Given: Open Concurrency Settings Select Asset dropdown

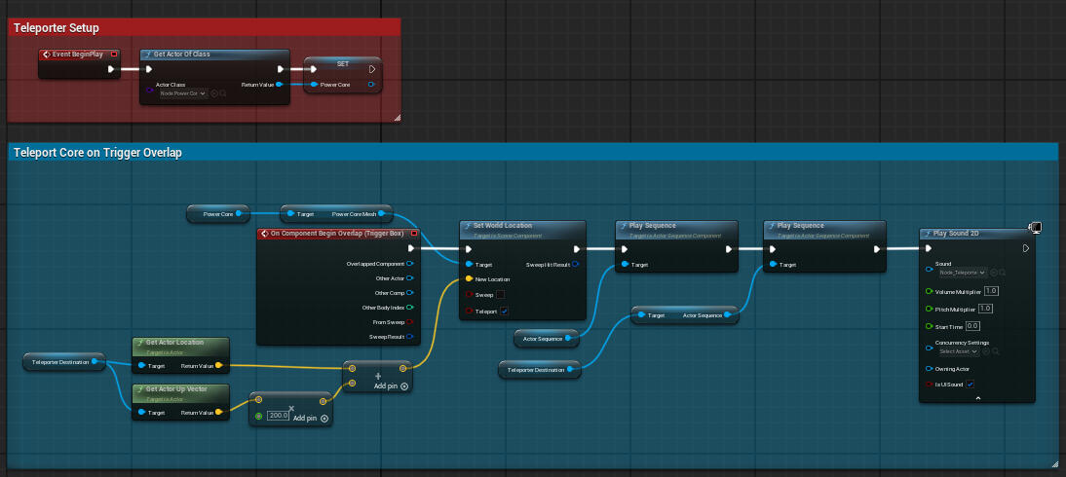Looking at the screenshot, I should 961,351.
